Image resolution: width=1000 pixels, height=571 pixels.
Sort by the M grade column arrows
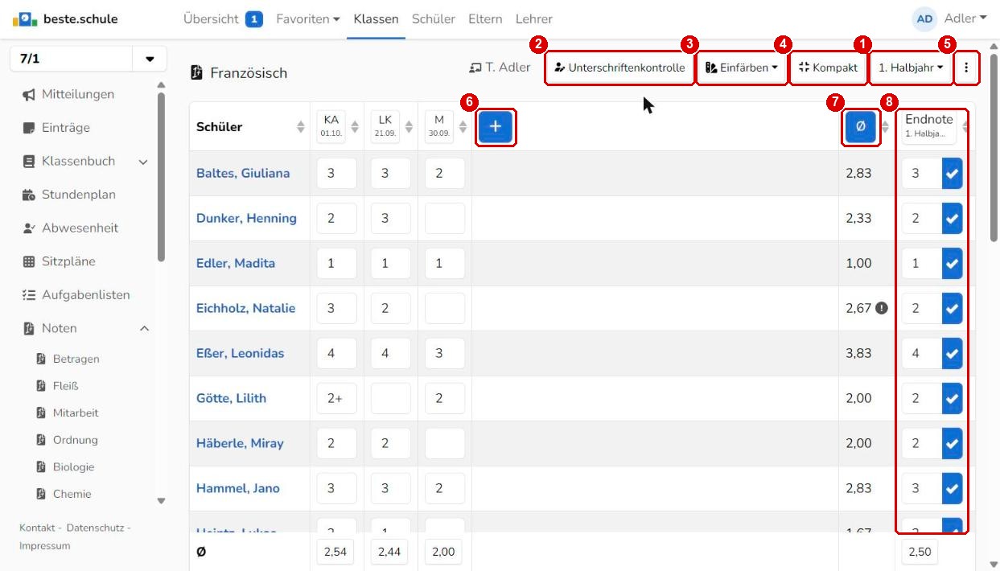tap(463, 127)
